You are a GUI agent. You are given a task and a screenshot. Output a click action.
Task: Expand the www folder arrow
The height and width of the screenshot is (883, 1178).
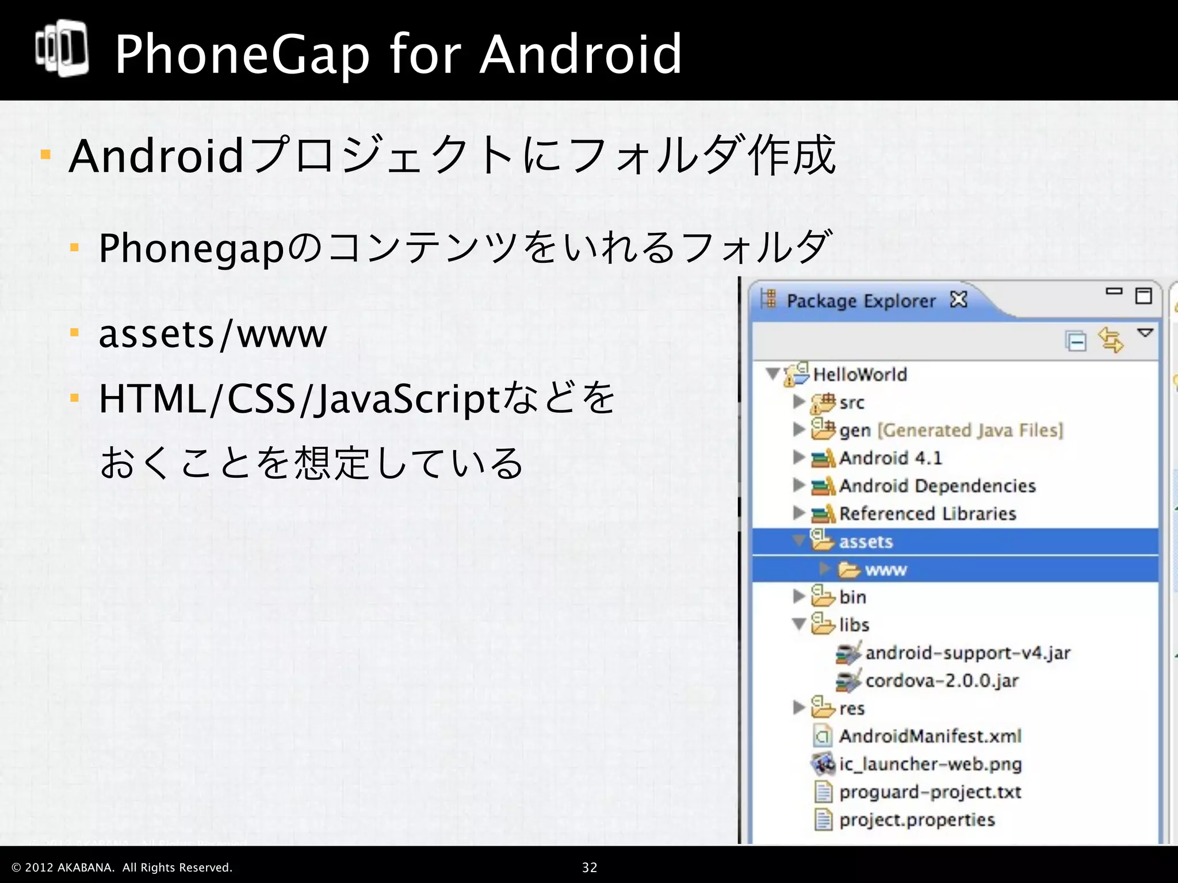tap(824, 569)
